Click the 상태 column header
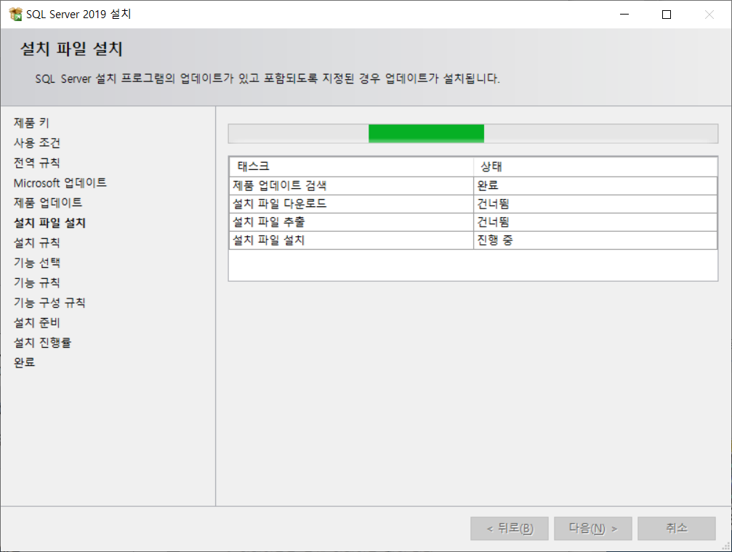This screenshot has width=732, height=552. [x=595, y=166]
